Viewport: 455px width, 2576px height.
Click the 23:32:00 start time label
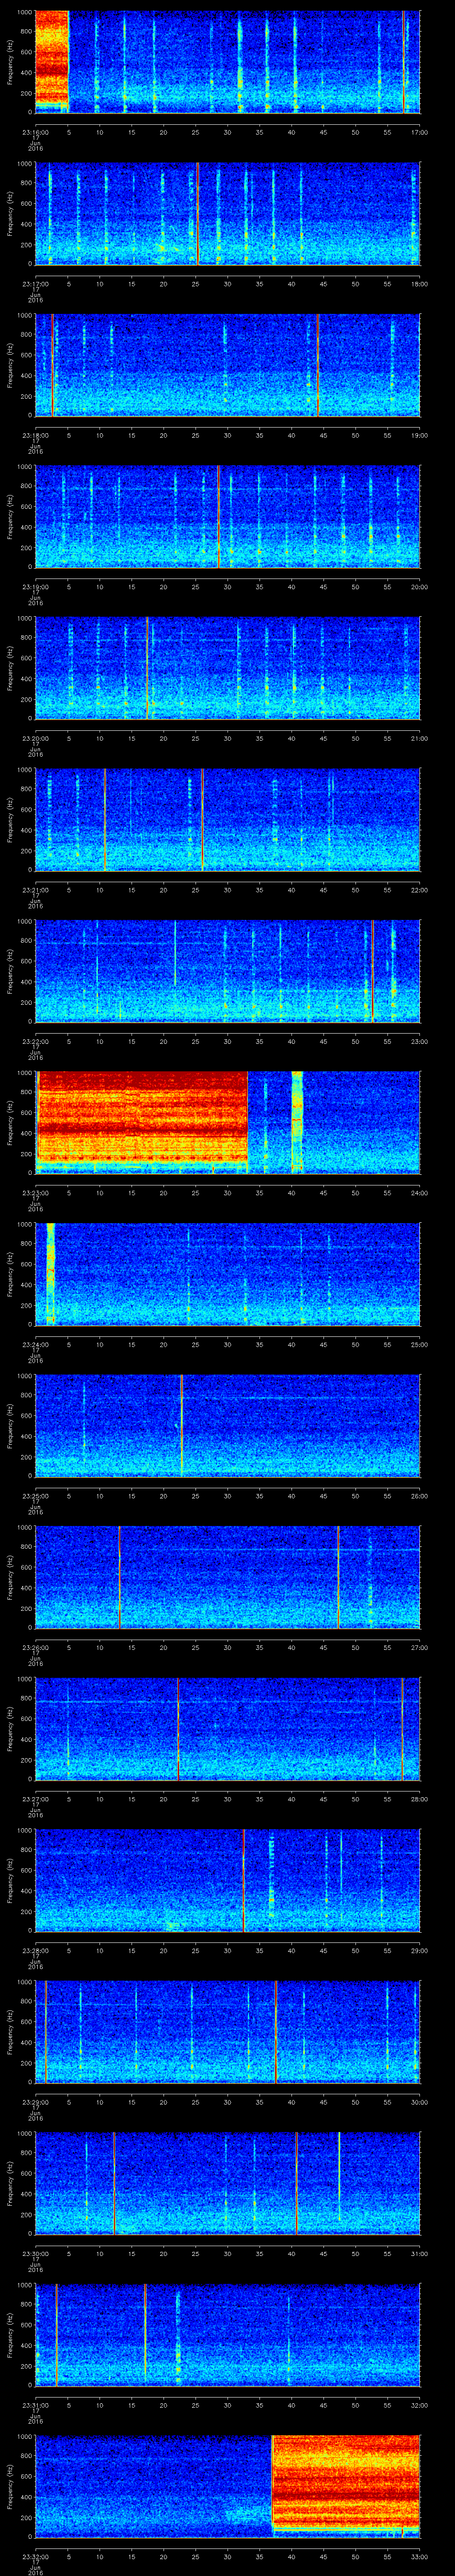(35, 2556)
